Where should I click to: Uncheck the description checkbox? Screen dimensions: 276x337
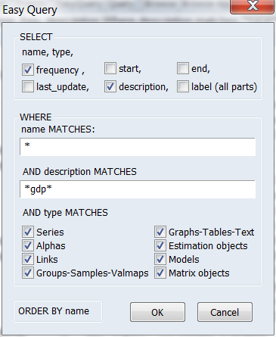pos(110,86)
